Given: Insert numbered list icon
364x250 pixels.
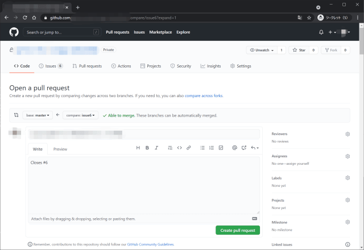Looking at the screenshot, I should tap(212, 148).
